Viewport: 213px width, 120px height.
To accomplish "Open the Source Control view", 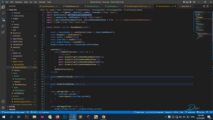I will click(x=3, y=20).
